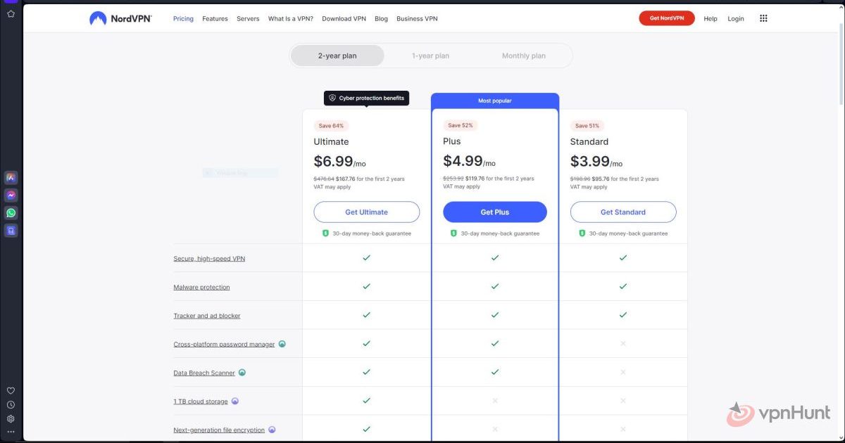Click the badge icon beside Data Breach Scanner
The height and width of the screenshot is (443, 845).
pos(242,373)
